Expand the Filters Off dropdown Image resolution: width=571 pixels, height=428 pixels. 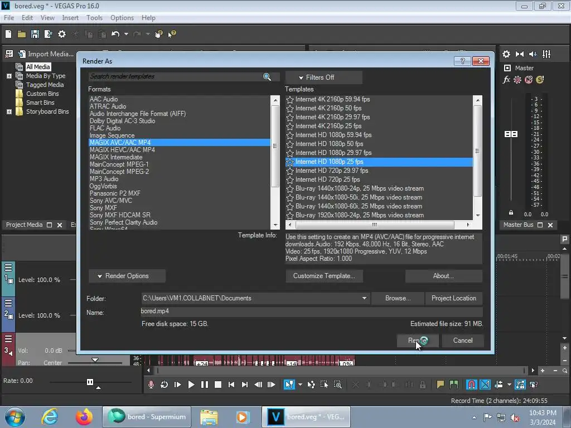click(x=324, y=77)
